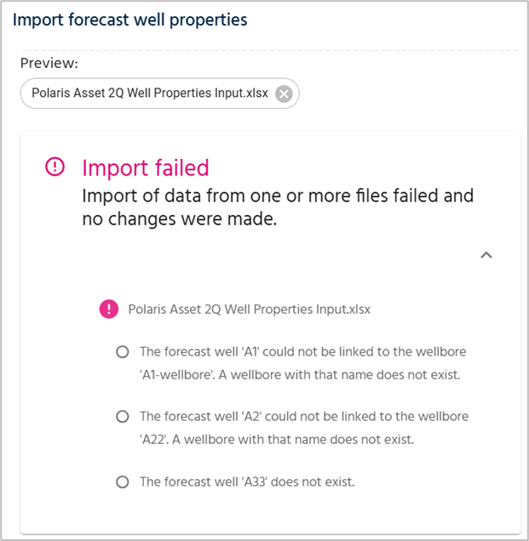
Task: Select the Polaris Asset file name in the error list
Action: [249, 310]
